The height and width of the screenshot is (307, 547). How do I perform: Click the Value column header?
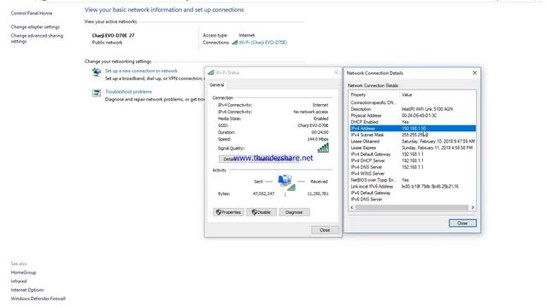(x=438, y=95)
